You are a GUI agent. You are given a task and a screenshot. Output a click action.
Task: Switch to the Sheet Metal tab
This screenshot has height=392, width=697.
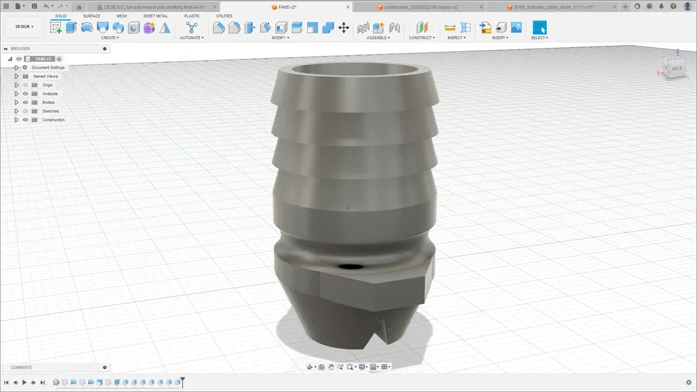pos(155,16)
